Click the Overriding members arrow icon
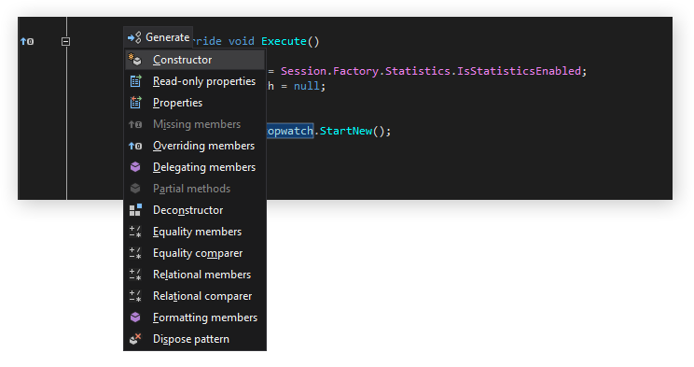 [x=135, y=146]
